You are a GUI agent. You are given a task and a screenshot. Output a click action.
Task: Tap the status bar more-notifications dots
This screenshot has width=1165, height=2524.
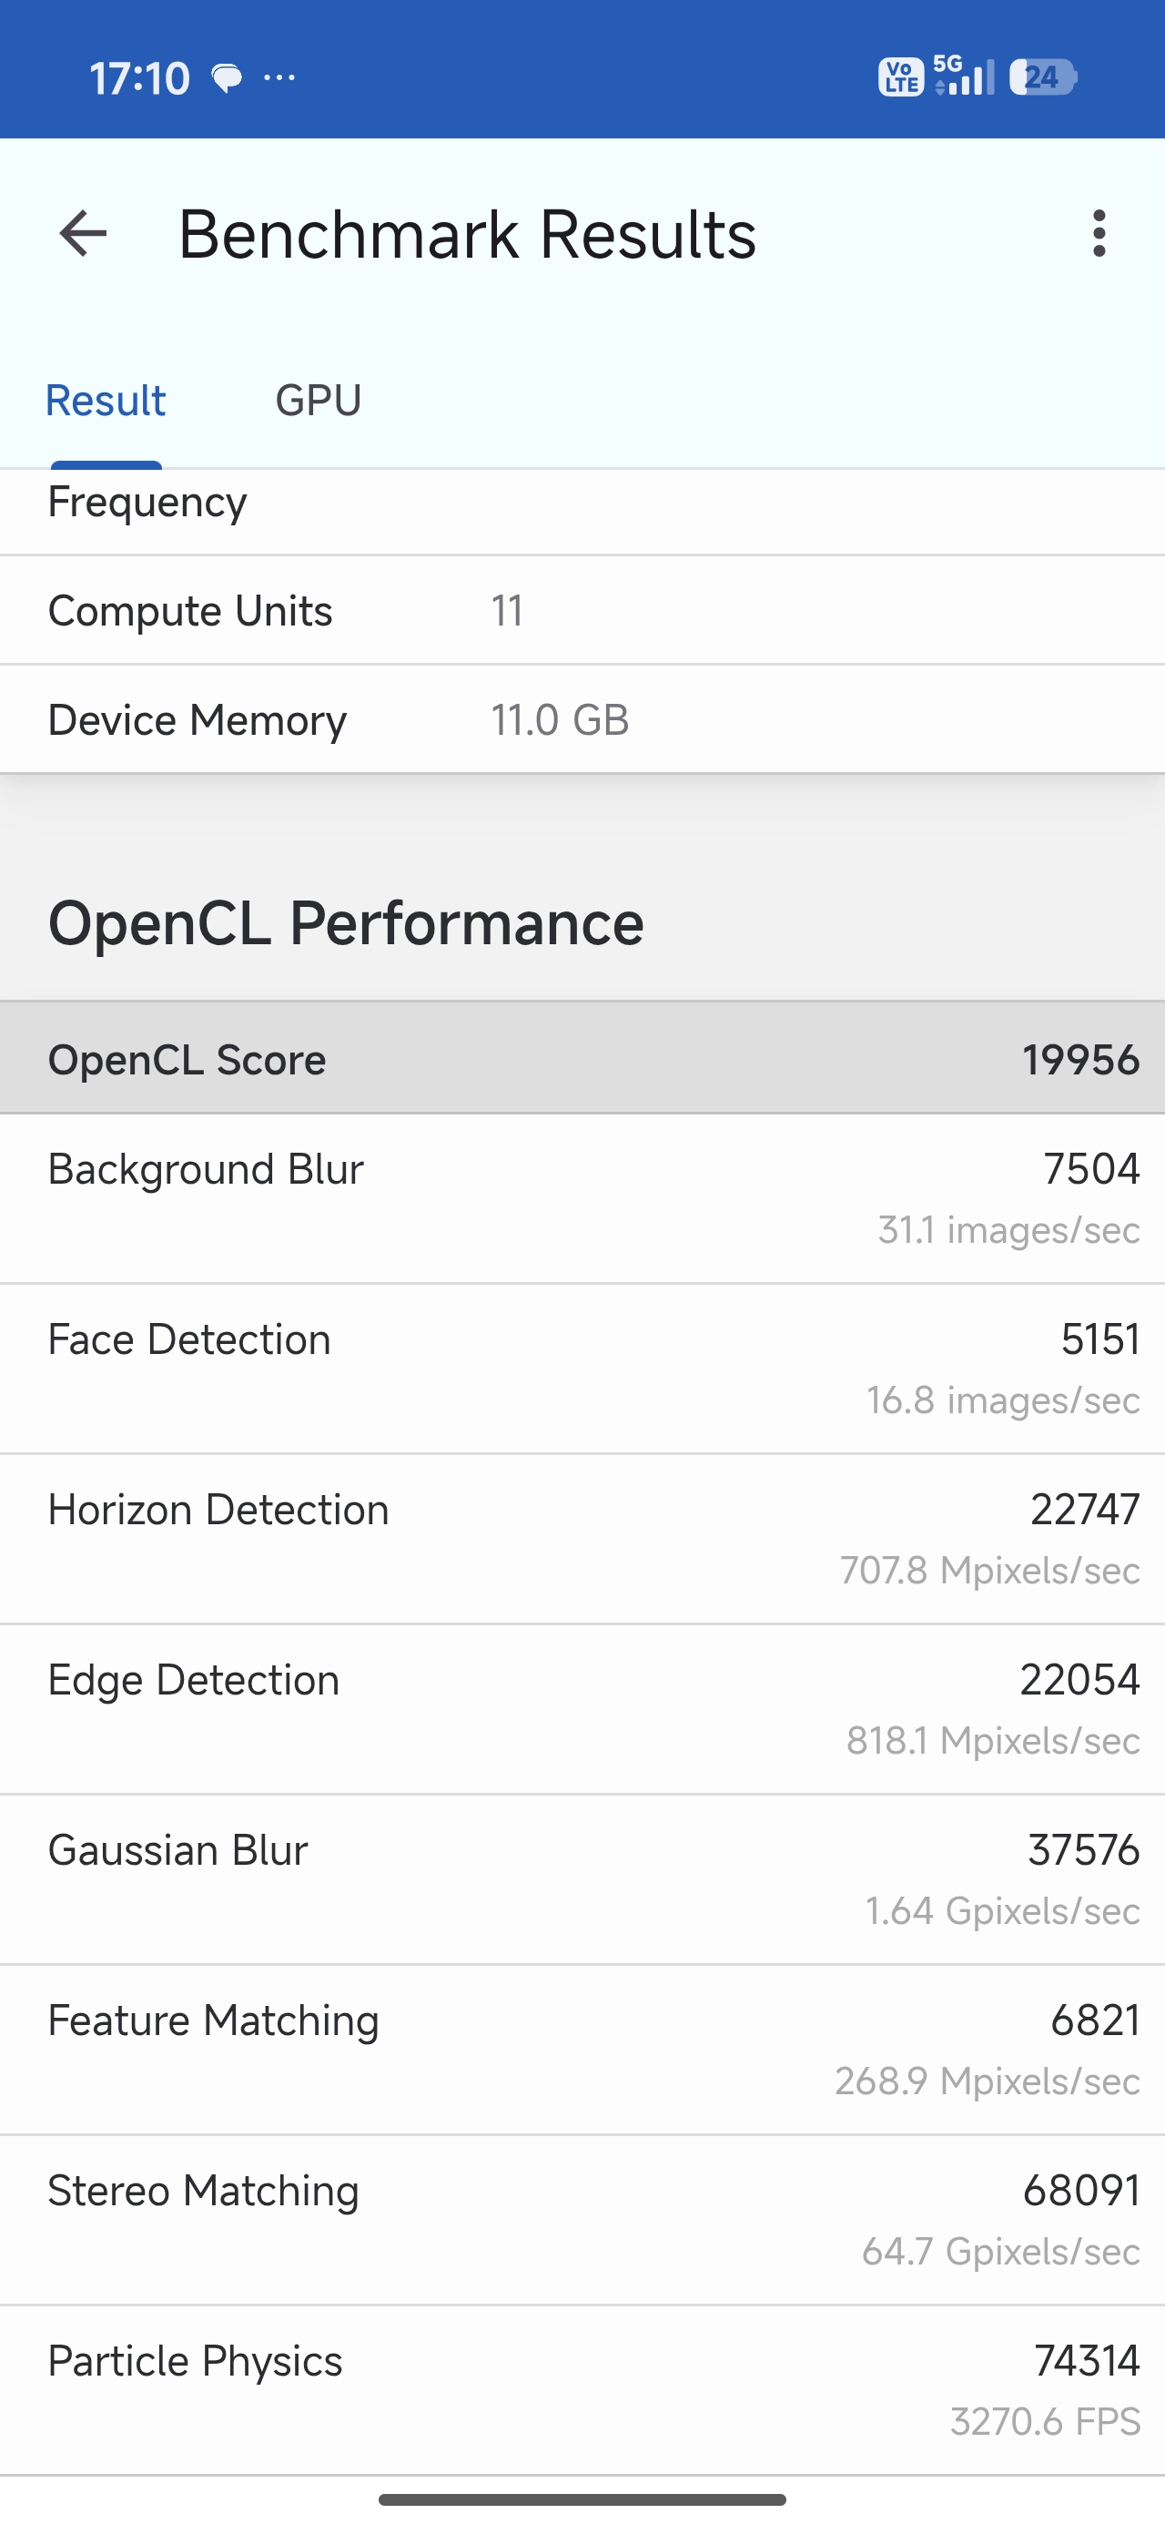coord(280,78)
